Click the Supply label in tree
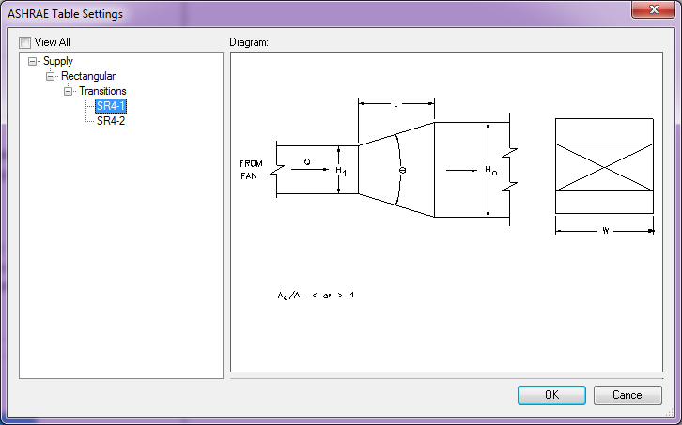The width and height of the screenshot is (682, 425). (58, 61)
